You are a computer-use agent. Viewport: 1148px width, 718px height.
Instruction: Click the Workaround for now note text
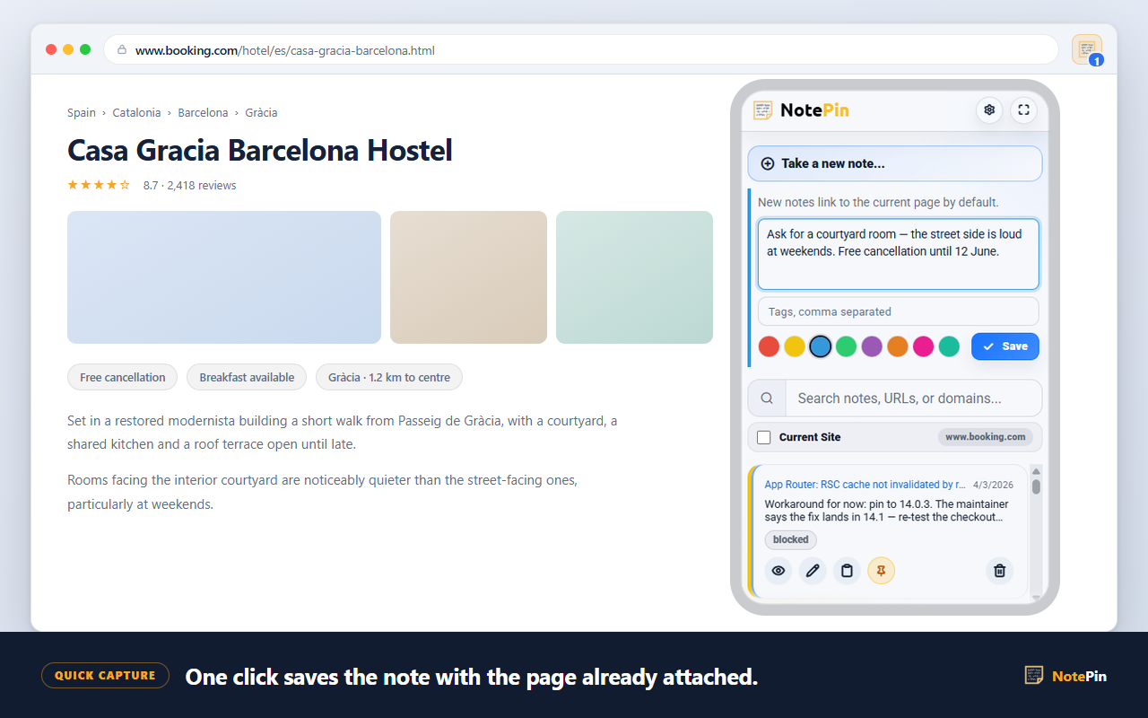886,511
